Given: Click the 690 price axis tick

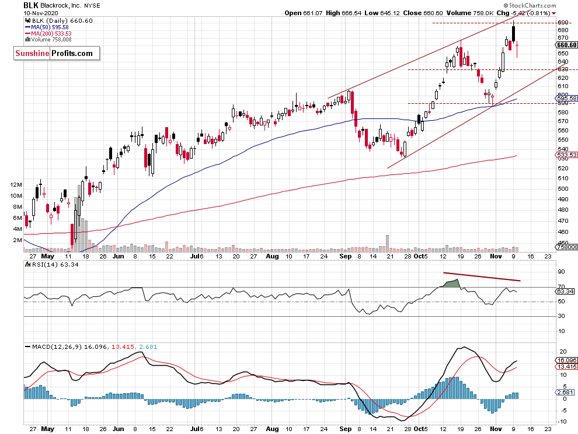Looking at the screenshot, I should [563, 23].
